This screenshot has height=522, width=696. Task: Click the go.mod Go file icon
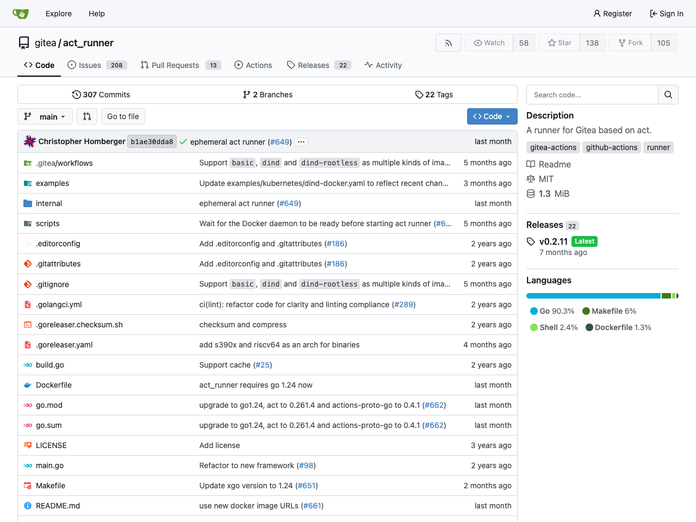pyautogui.click(x=28, y=405)
